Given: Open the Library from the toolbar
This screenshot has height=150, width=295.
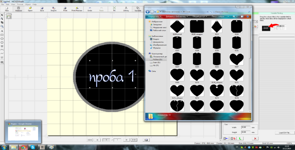Looking at the screenshot, I should point(126,9).
